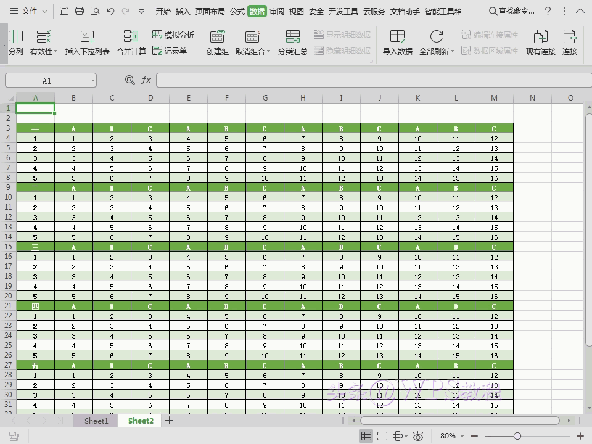Select cell A1

pyautogui.click(x=36, y=109)
